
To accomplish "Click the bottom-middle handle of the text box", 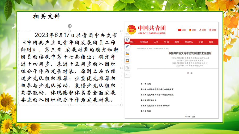I will pos(70,105).
